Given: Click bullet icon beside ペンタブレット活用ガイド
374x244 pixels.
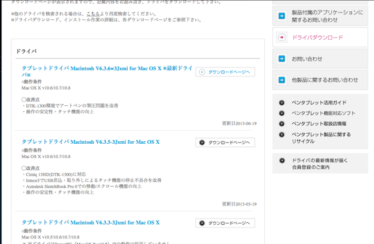Looking at the screenshot, I should pyautogui.click(x=282, y=103).
